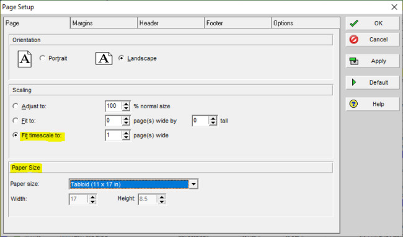Click the Portrait option label

point(58,58)
